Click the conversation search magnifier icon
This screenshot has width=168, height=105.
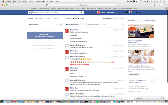point(122,18)
